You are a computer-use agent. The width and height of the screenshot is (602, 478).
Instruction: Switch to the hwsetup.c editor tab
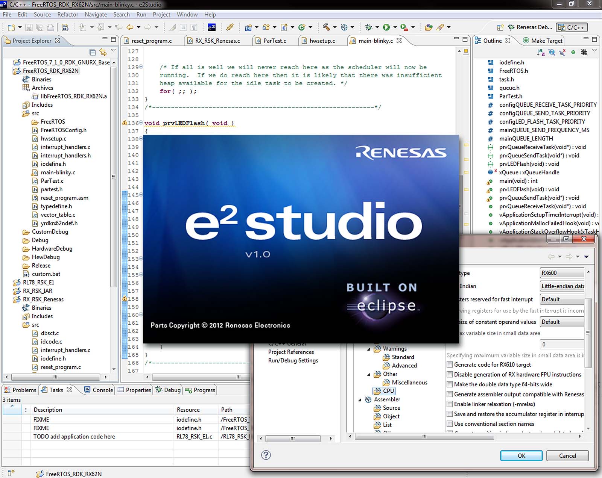(x=322, y=41)
